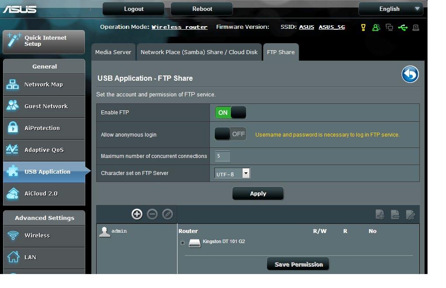Click the green guest network status icon

coord(376,27)
